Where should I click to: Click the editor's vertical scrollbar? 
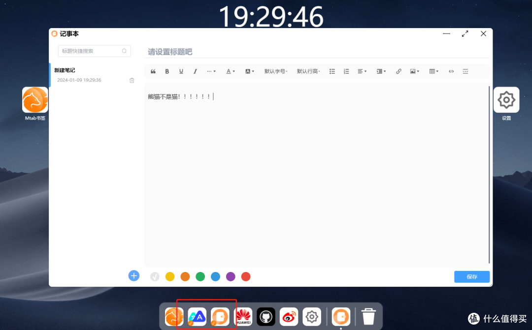[489, 175]
